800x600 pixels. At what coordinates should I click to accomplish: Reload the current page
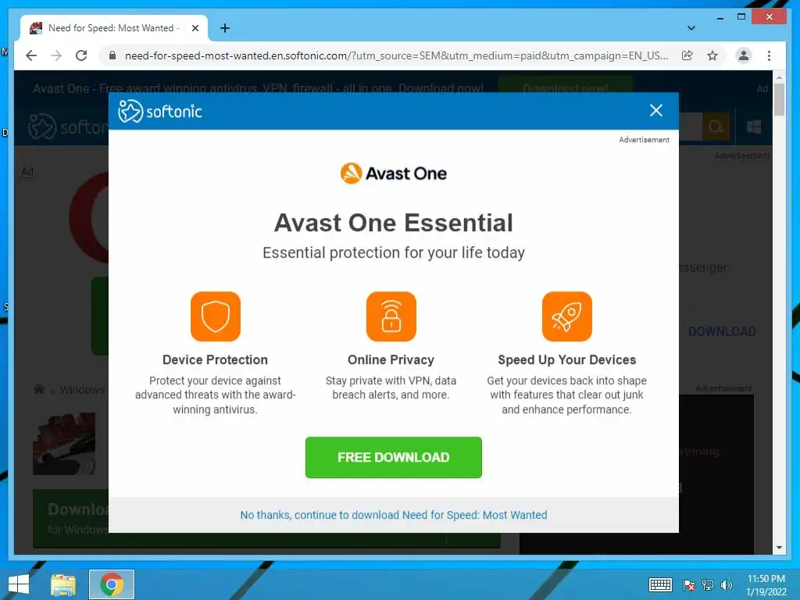[81, 55]
